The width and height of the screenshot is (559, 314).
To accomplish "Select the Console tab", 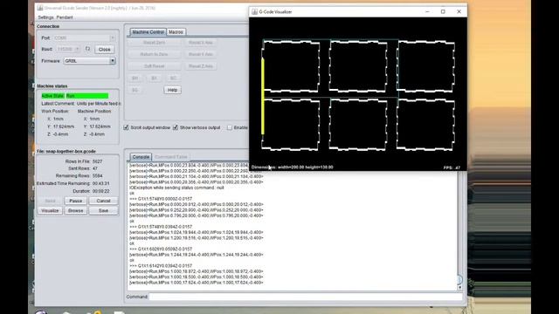I will tap(141, 157).
